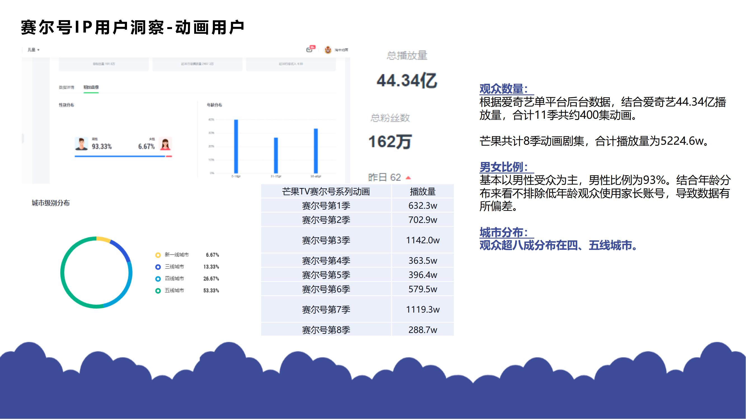
Task: Click the 1119.3w cell
Action: tap(423, 310)
